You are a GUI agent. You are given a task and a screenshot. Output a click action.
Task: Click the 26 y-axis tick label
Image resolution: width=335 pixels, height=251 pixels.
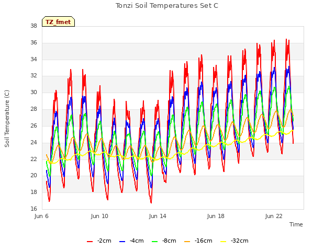tap(33, 125)
